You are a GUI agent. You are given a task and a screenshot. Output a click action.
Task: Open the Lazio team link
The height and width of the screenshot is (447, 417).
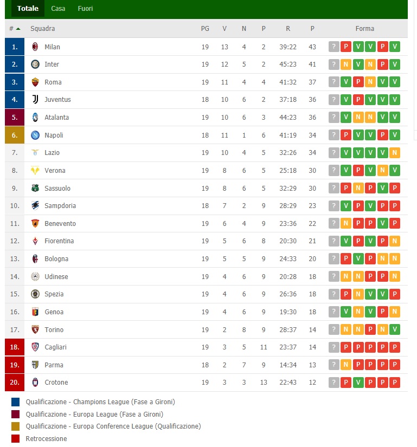point(52,153)
